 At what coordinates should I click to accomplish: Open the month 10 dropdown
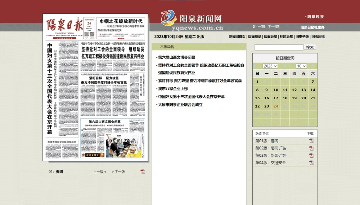tap(301, 66)
